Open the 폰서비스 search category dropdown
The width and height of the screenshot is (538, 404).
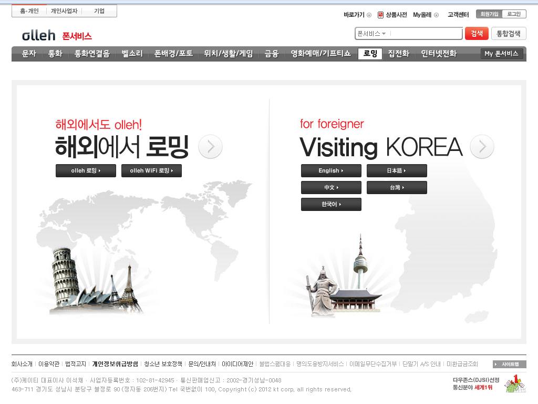[x=371, y=34]
